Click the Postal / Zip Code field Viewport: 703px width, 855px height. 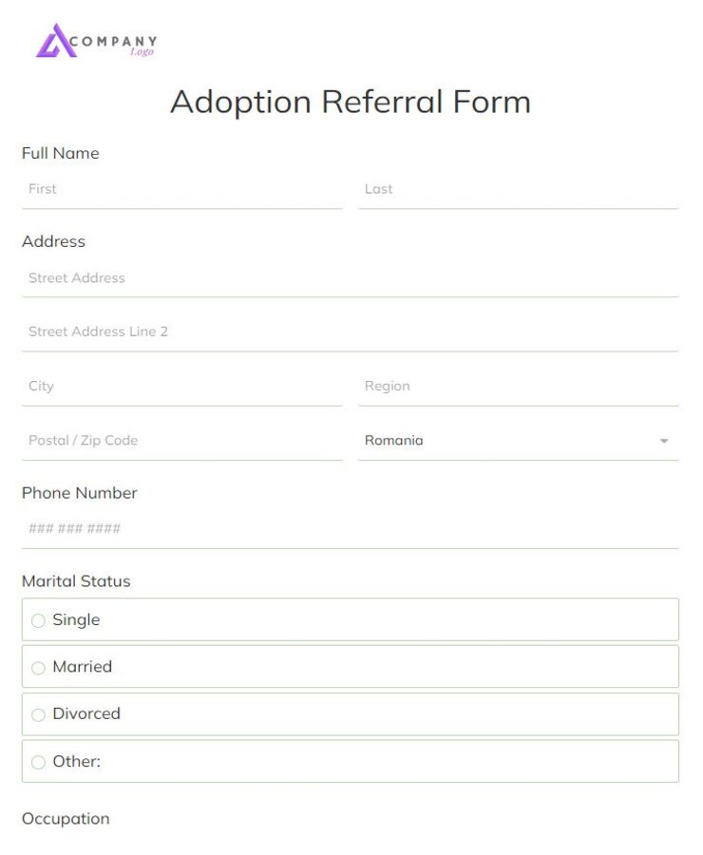(x=180, y=441)
